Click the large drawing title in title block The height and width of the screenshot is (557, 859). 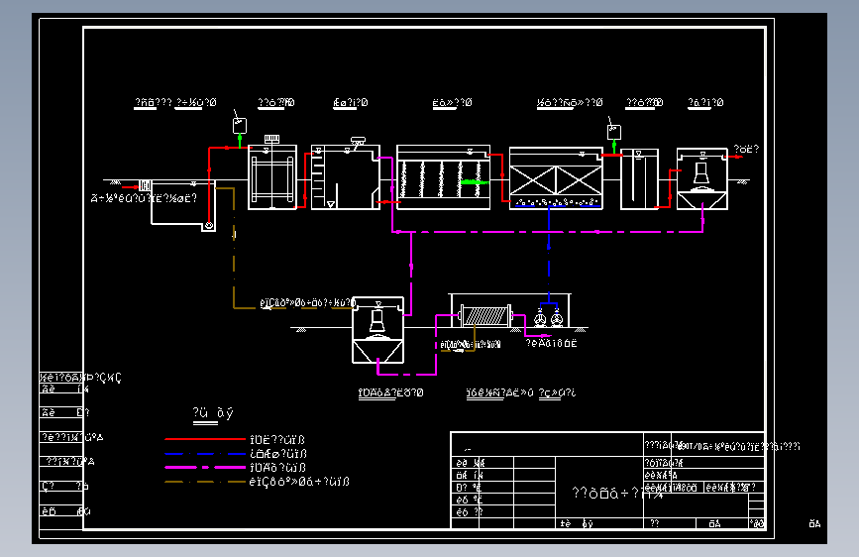(x=617, y=493)
